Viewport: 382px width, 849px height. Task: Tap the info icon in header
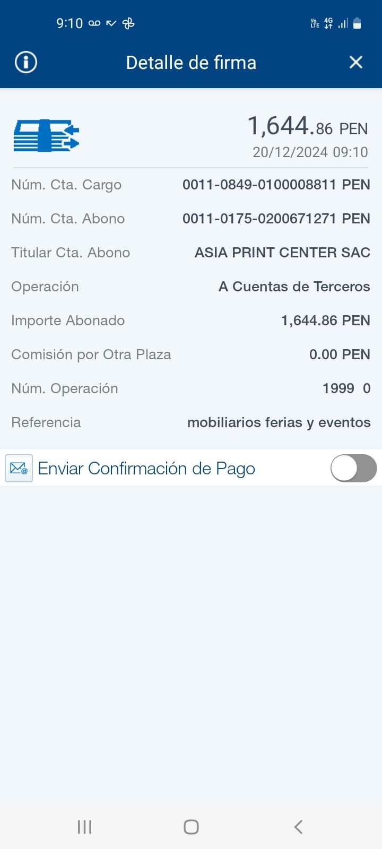coord(25,63)
